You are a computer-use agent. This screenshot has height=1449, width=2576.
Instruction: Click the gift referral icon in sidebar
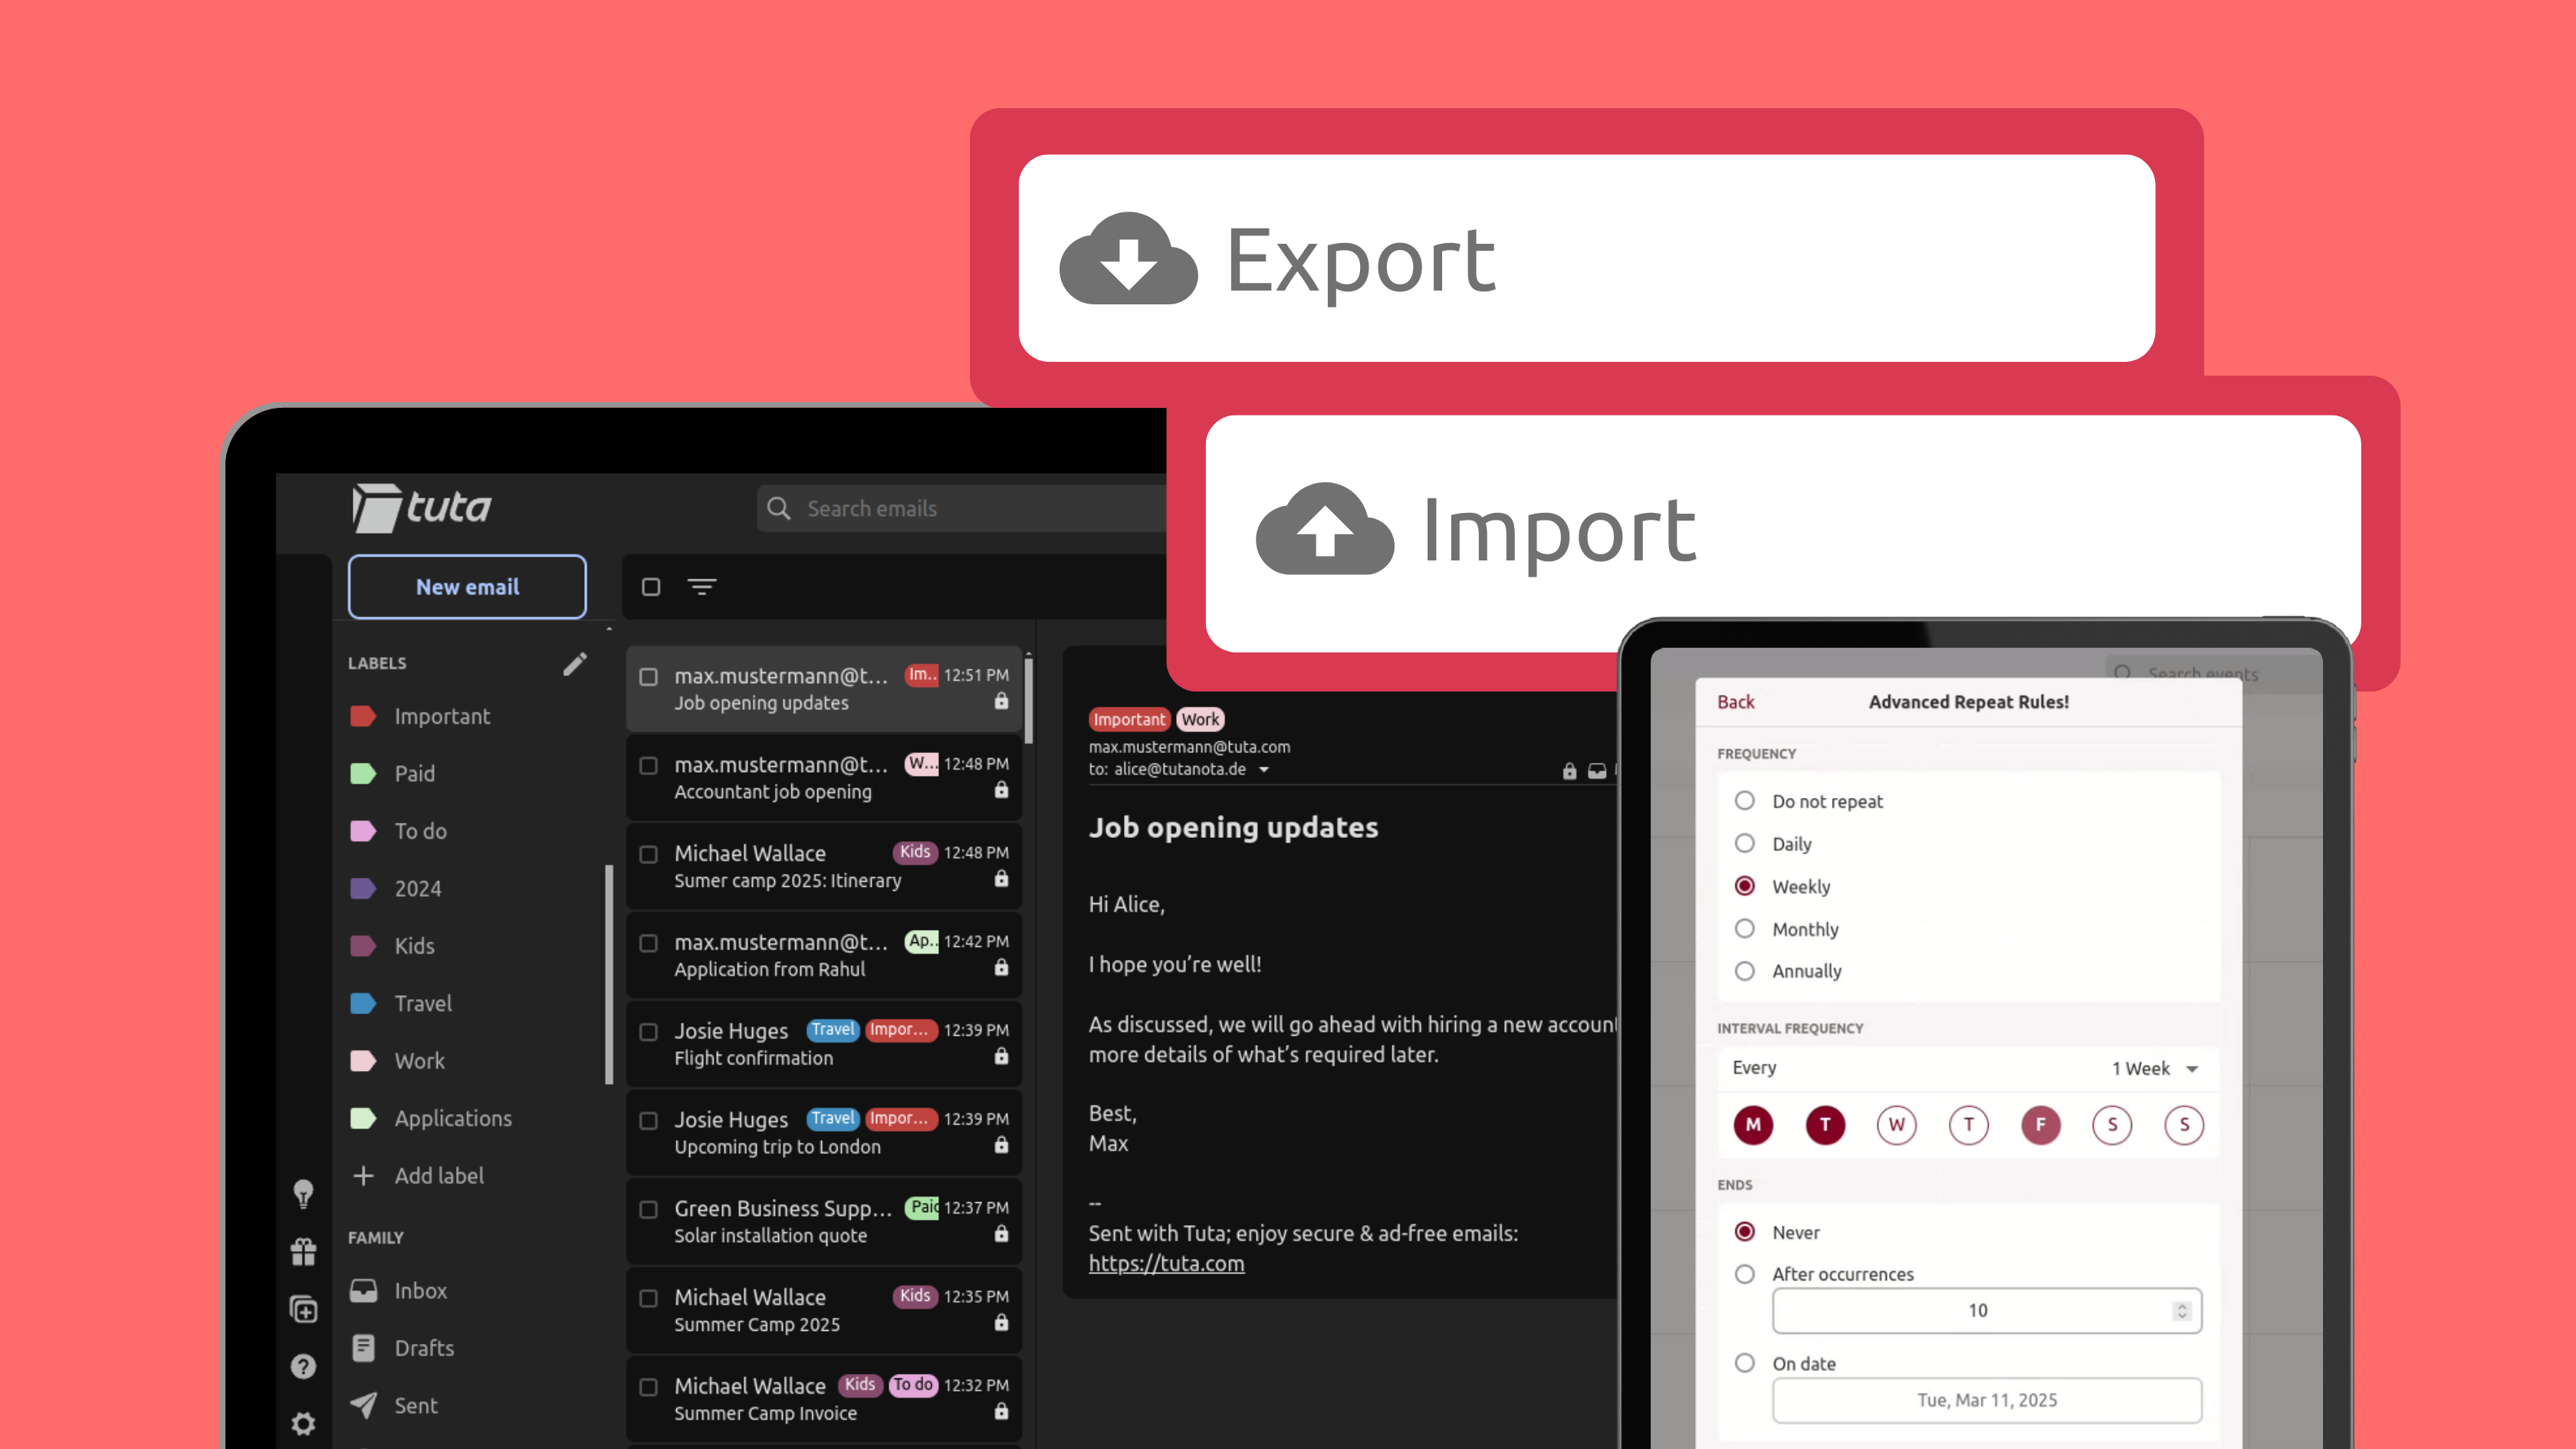pyautogui.click(x=303, y=1250)
